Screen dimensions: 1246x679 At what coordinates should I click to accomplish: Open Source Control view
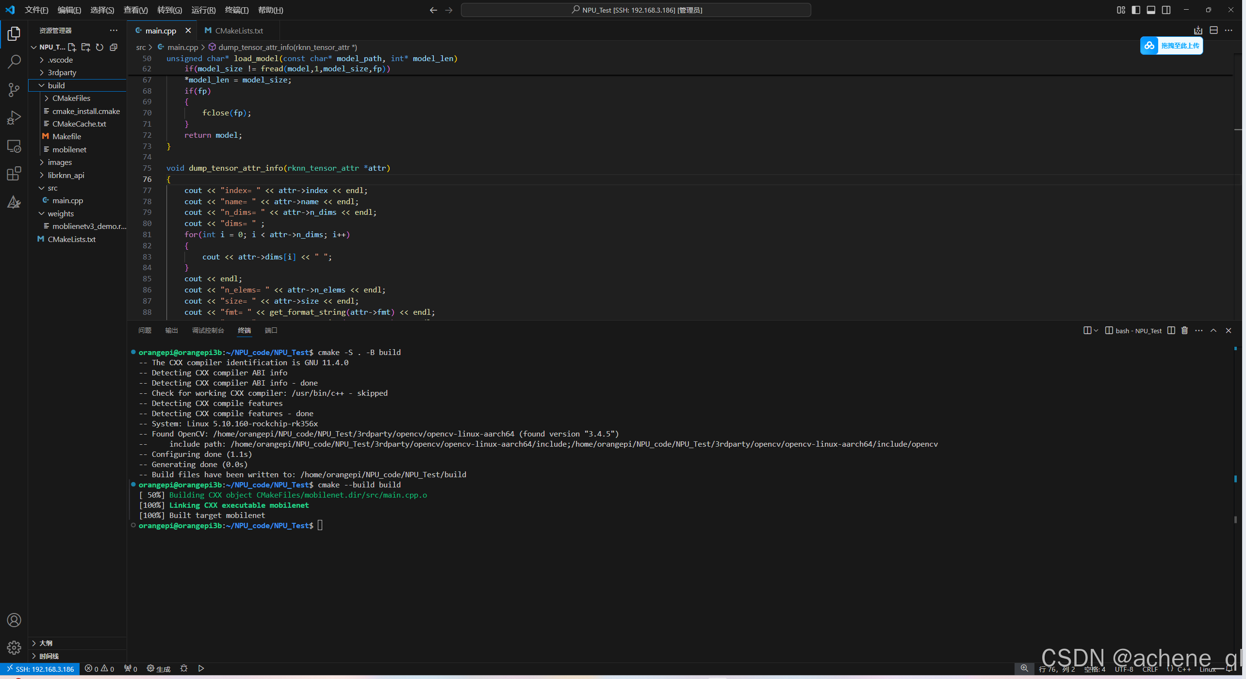tap(14, 90)
